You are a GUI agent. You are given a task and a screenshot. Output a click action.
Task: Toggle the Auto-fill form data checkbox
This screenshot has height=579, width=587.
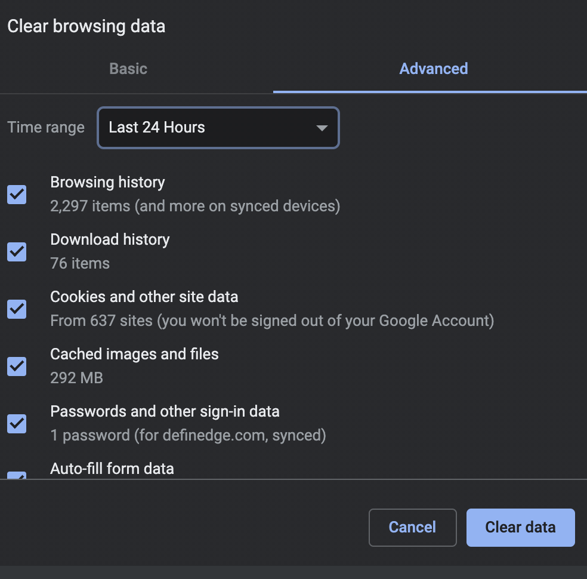click(16, 476)
